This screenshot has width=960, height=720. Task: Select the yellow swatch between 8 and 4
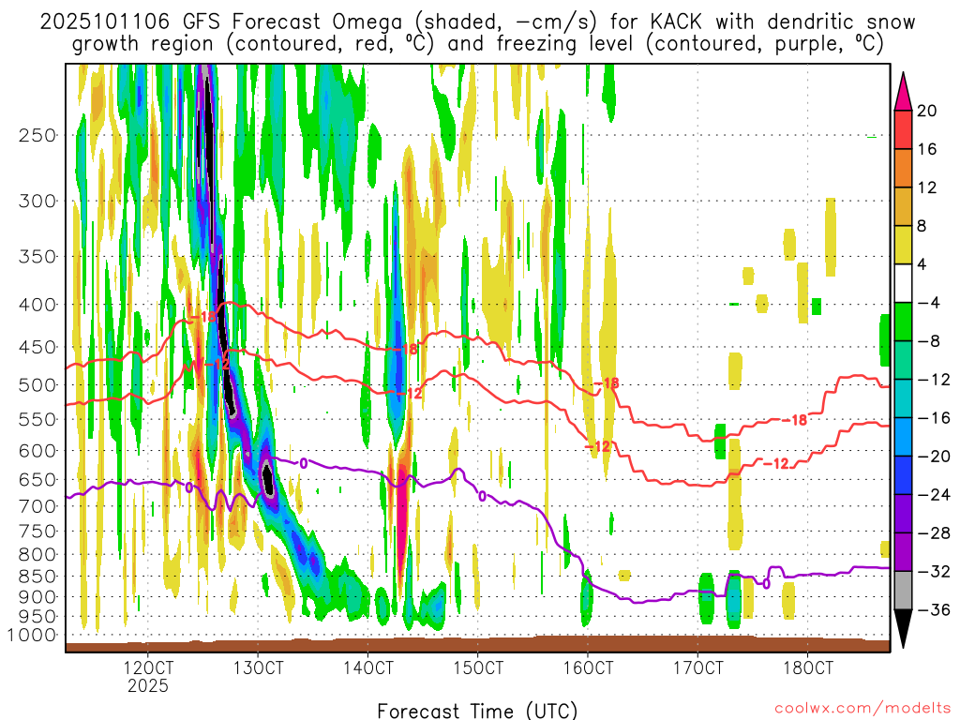903,245
